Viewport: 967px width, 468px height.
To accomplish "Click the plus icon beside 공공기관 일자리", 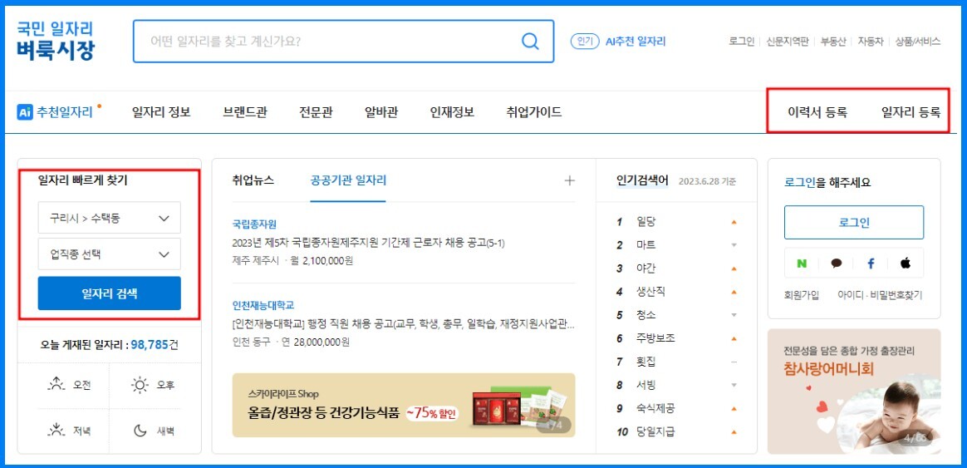I will pos(570,180).
